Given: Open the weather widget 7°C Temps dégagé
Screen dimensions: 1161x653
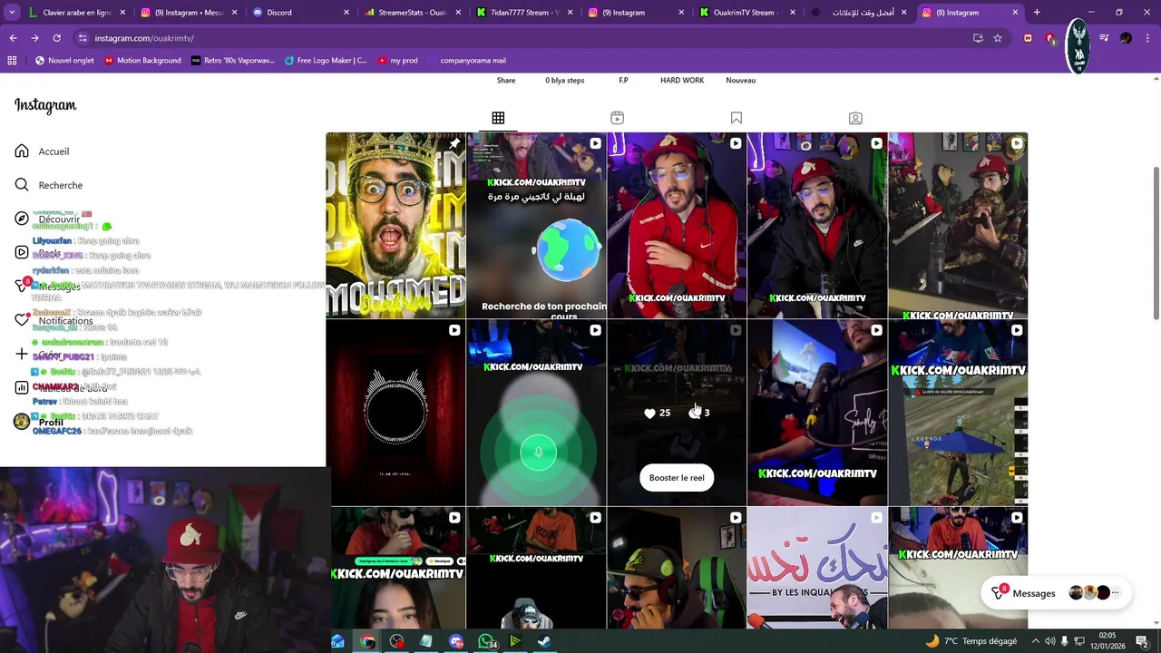Looking at the screenshot, I should [971, 641].
